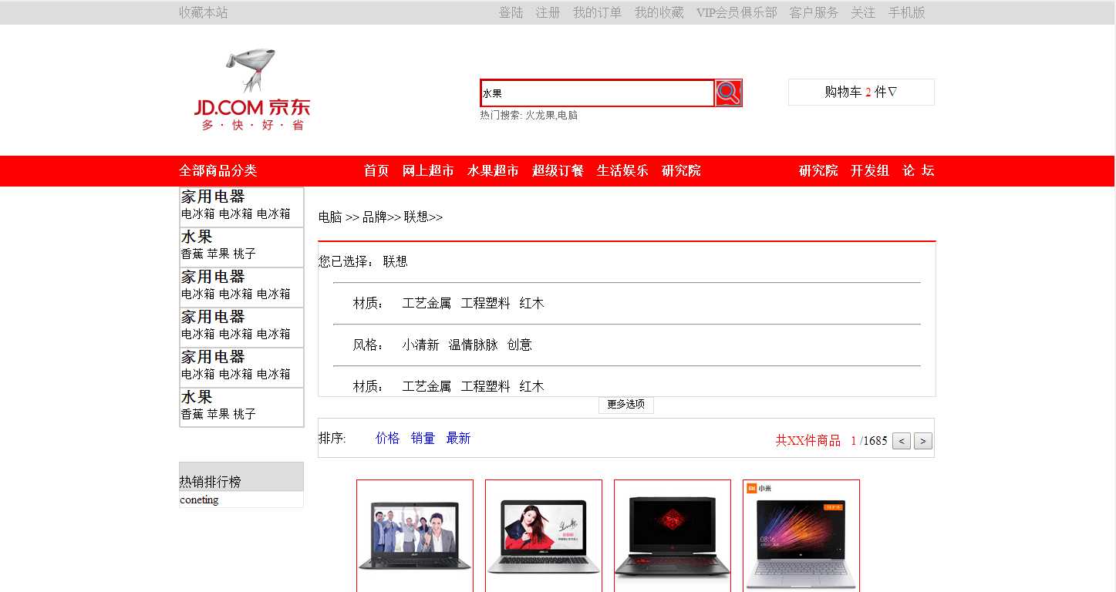Open the 开发组 nav item

click(870, 170)
